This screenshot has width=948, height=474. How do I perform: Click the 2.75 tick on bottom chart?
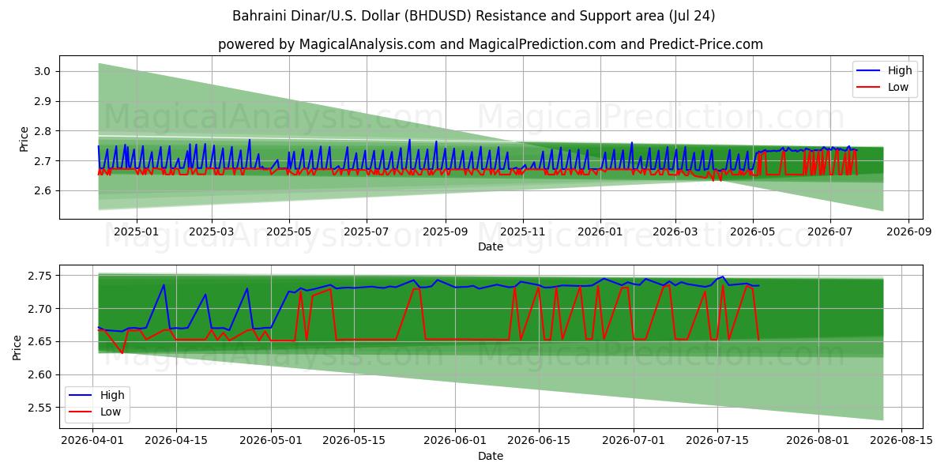tap(41, 276)
